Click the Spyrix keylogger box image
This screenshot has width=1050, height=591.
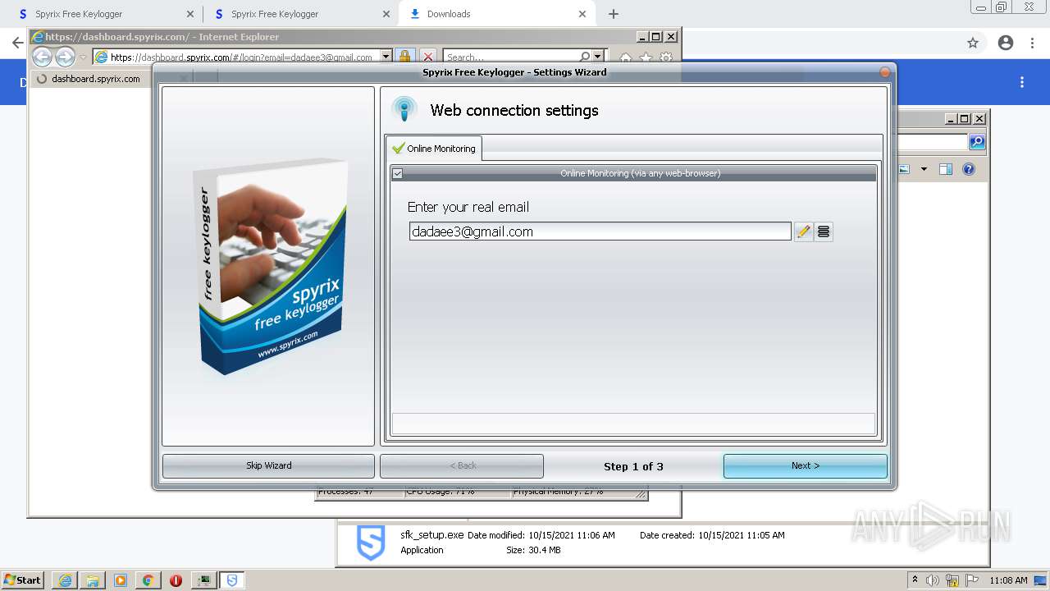tap(271, 267)
